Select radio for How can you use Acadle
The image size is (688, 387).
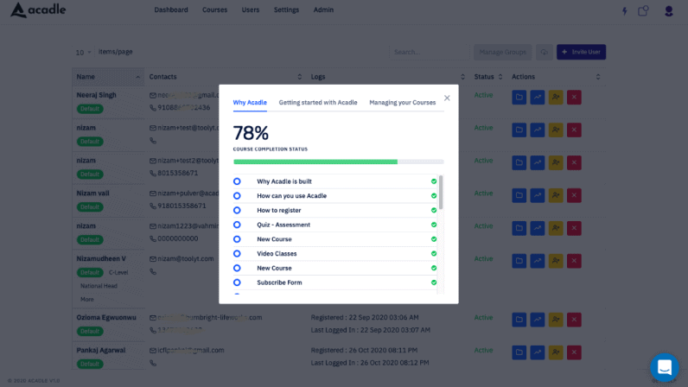point(237,196)
